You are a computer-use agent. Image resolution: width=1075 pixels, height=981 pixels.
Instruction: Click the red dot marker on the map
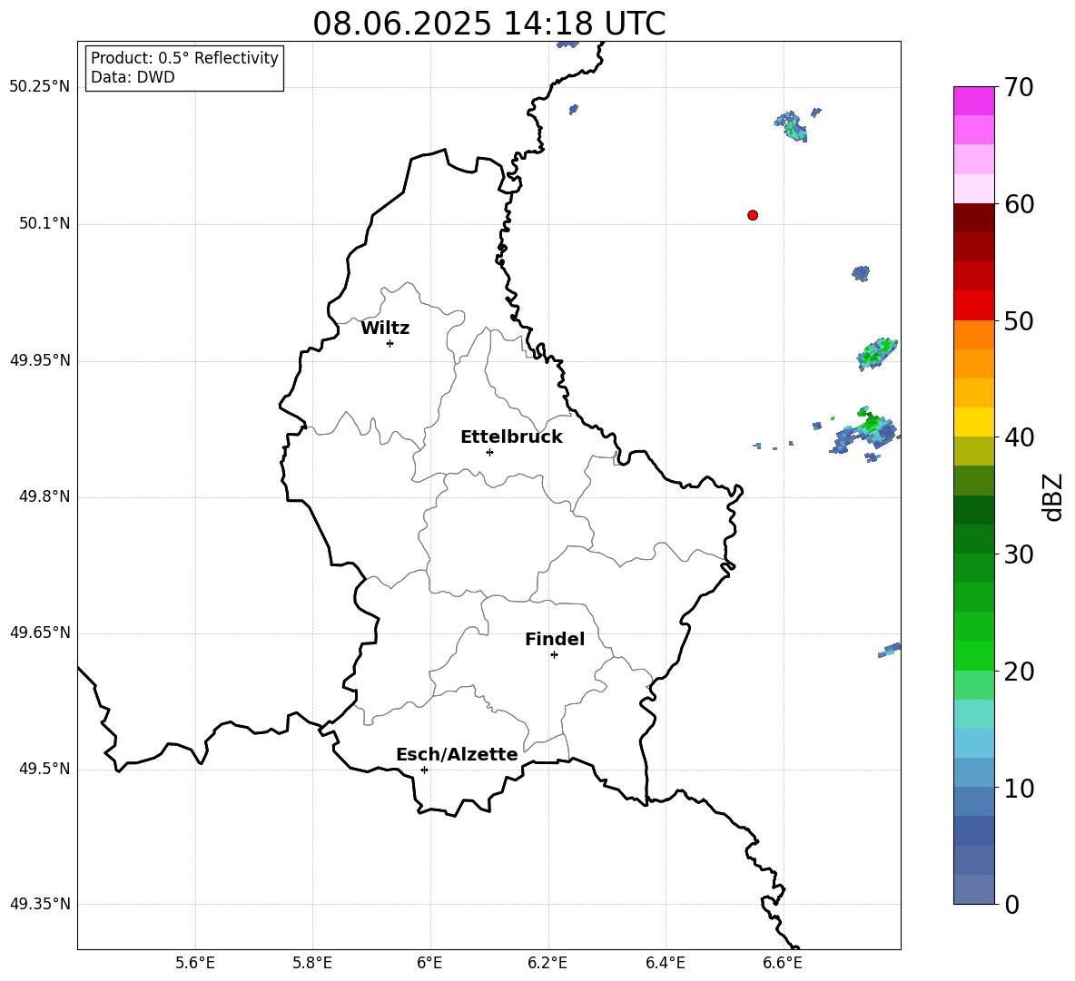(x=753, y=215)
